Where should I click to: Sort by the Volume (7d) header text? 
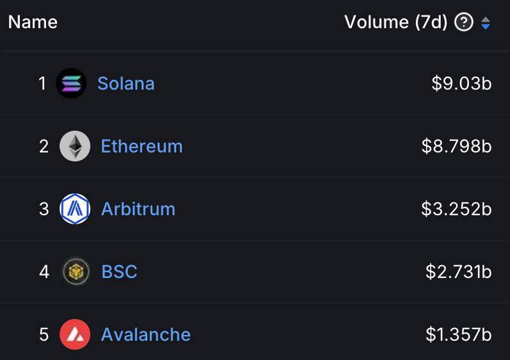pos(396,22)
